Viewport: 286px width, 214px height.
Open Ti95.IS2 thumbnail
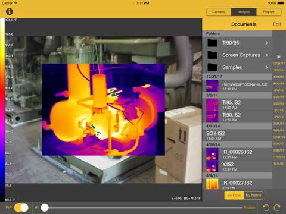[212, 105]
